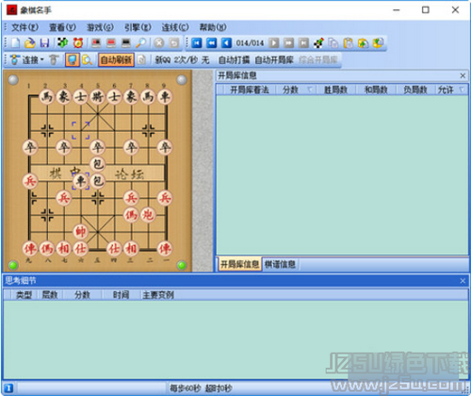Open the 文件(F) menu
Screen dimensions: 471x396
[24, 27]
